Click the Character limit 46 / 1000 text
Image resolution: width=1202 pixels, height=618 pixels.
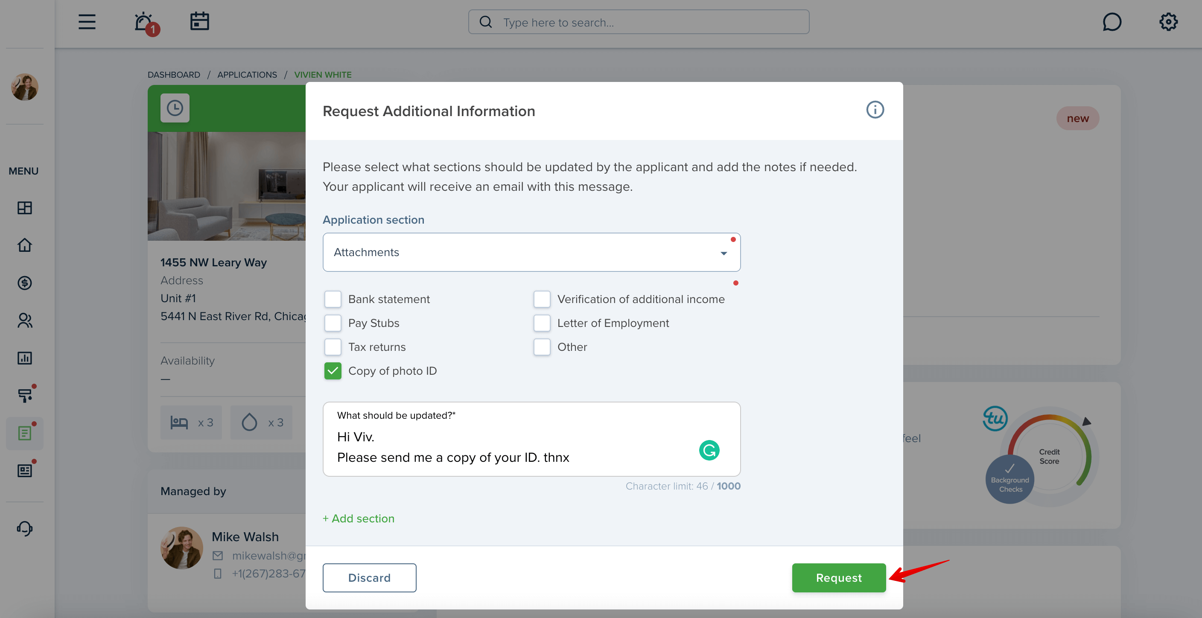(683, 487)
